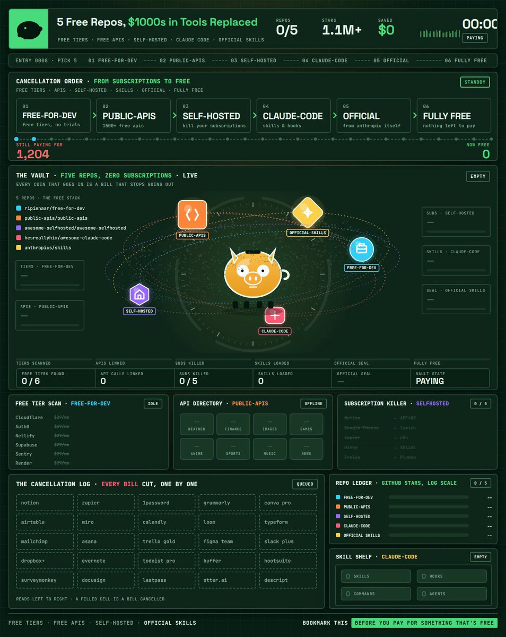Click the OFFLINE badge in API Directory
506x637 pixels.
pyautogui.click(x=313, y=404)
